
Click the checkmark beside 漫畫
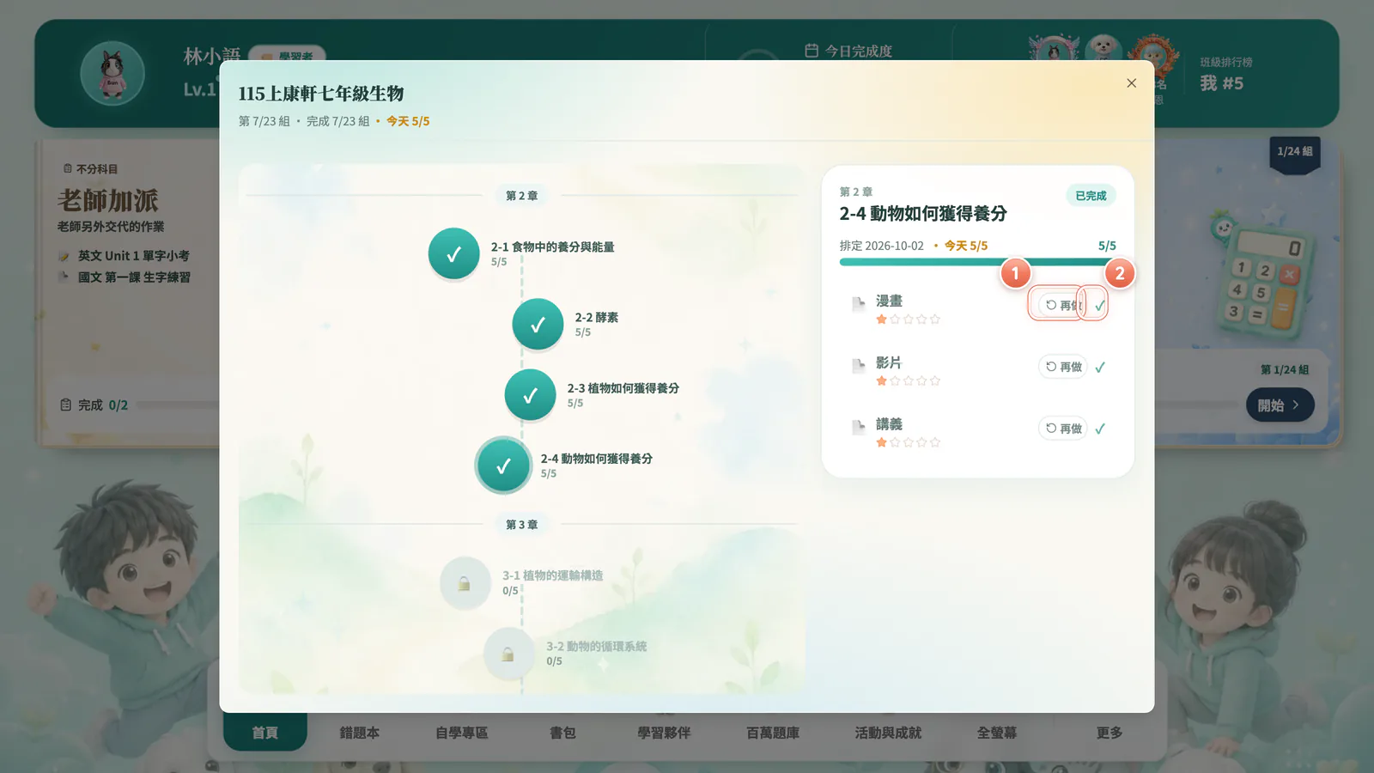(1100, 305)
